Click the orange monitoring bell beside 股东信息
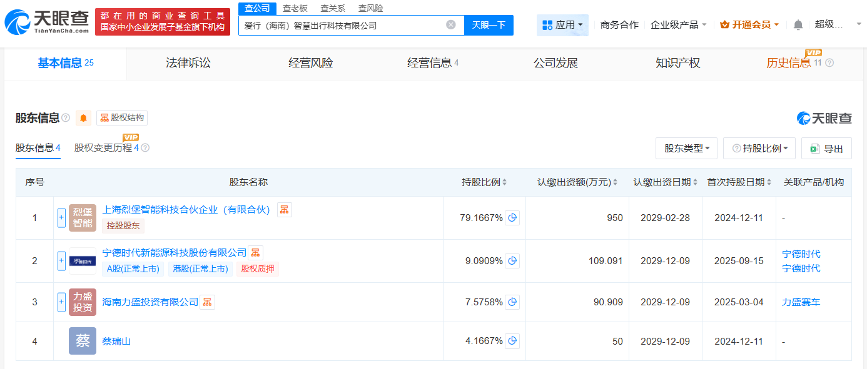This screenshot has height=369, width=867. tap(83, 118)
